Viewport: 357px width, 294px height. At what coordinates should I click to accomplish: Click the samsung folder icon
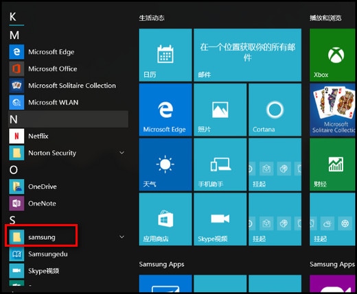pos(16,237)
